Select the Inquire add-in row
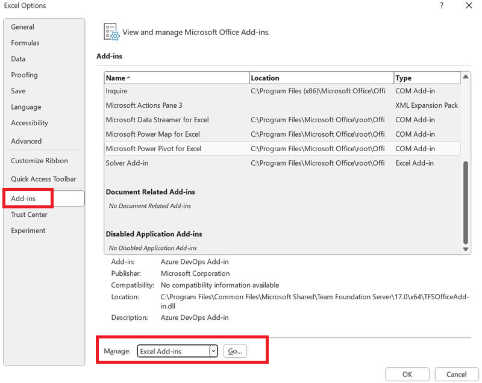This screenshot has height=383, width=482. coord(283,91)
